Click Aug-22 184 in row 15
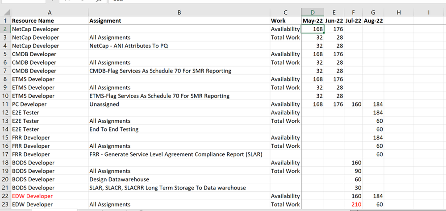Viewport: 446px width, 211px height. [x=373, y=138]
